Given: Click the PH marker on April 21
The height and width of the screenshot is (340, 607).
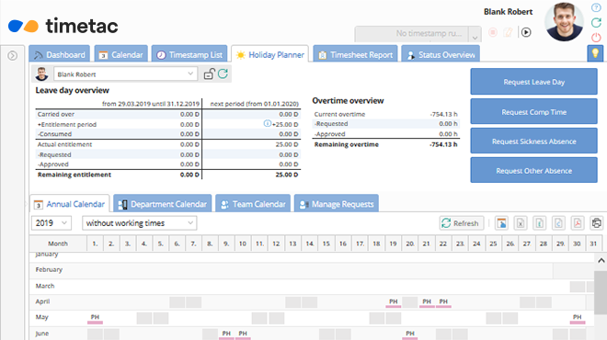Looking at the screenshot, I should point(427,302).
